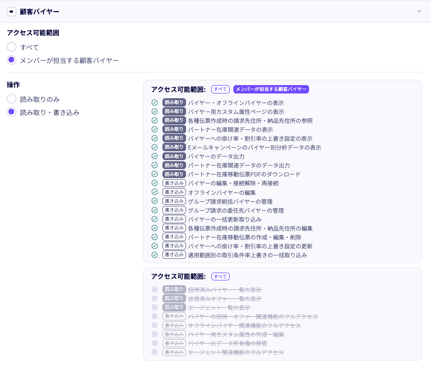
Task: Click the purple メンバーが担当する顧客バイヤー chip
Action: point(272,89)
